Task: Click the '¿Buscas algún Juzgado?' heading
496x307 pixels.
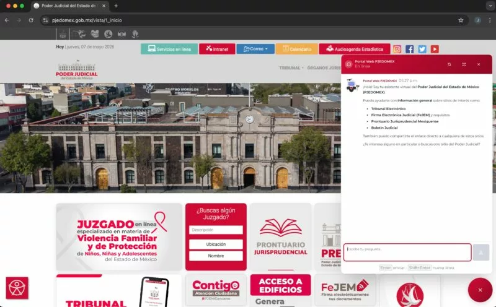Action: pyautogui.click(x=216, y=214)
